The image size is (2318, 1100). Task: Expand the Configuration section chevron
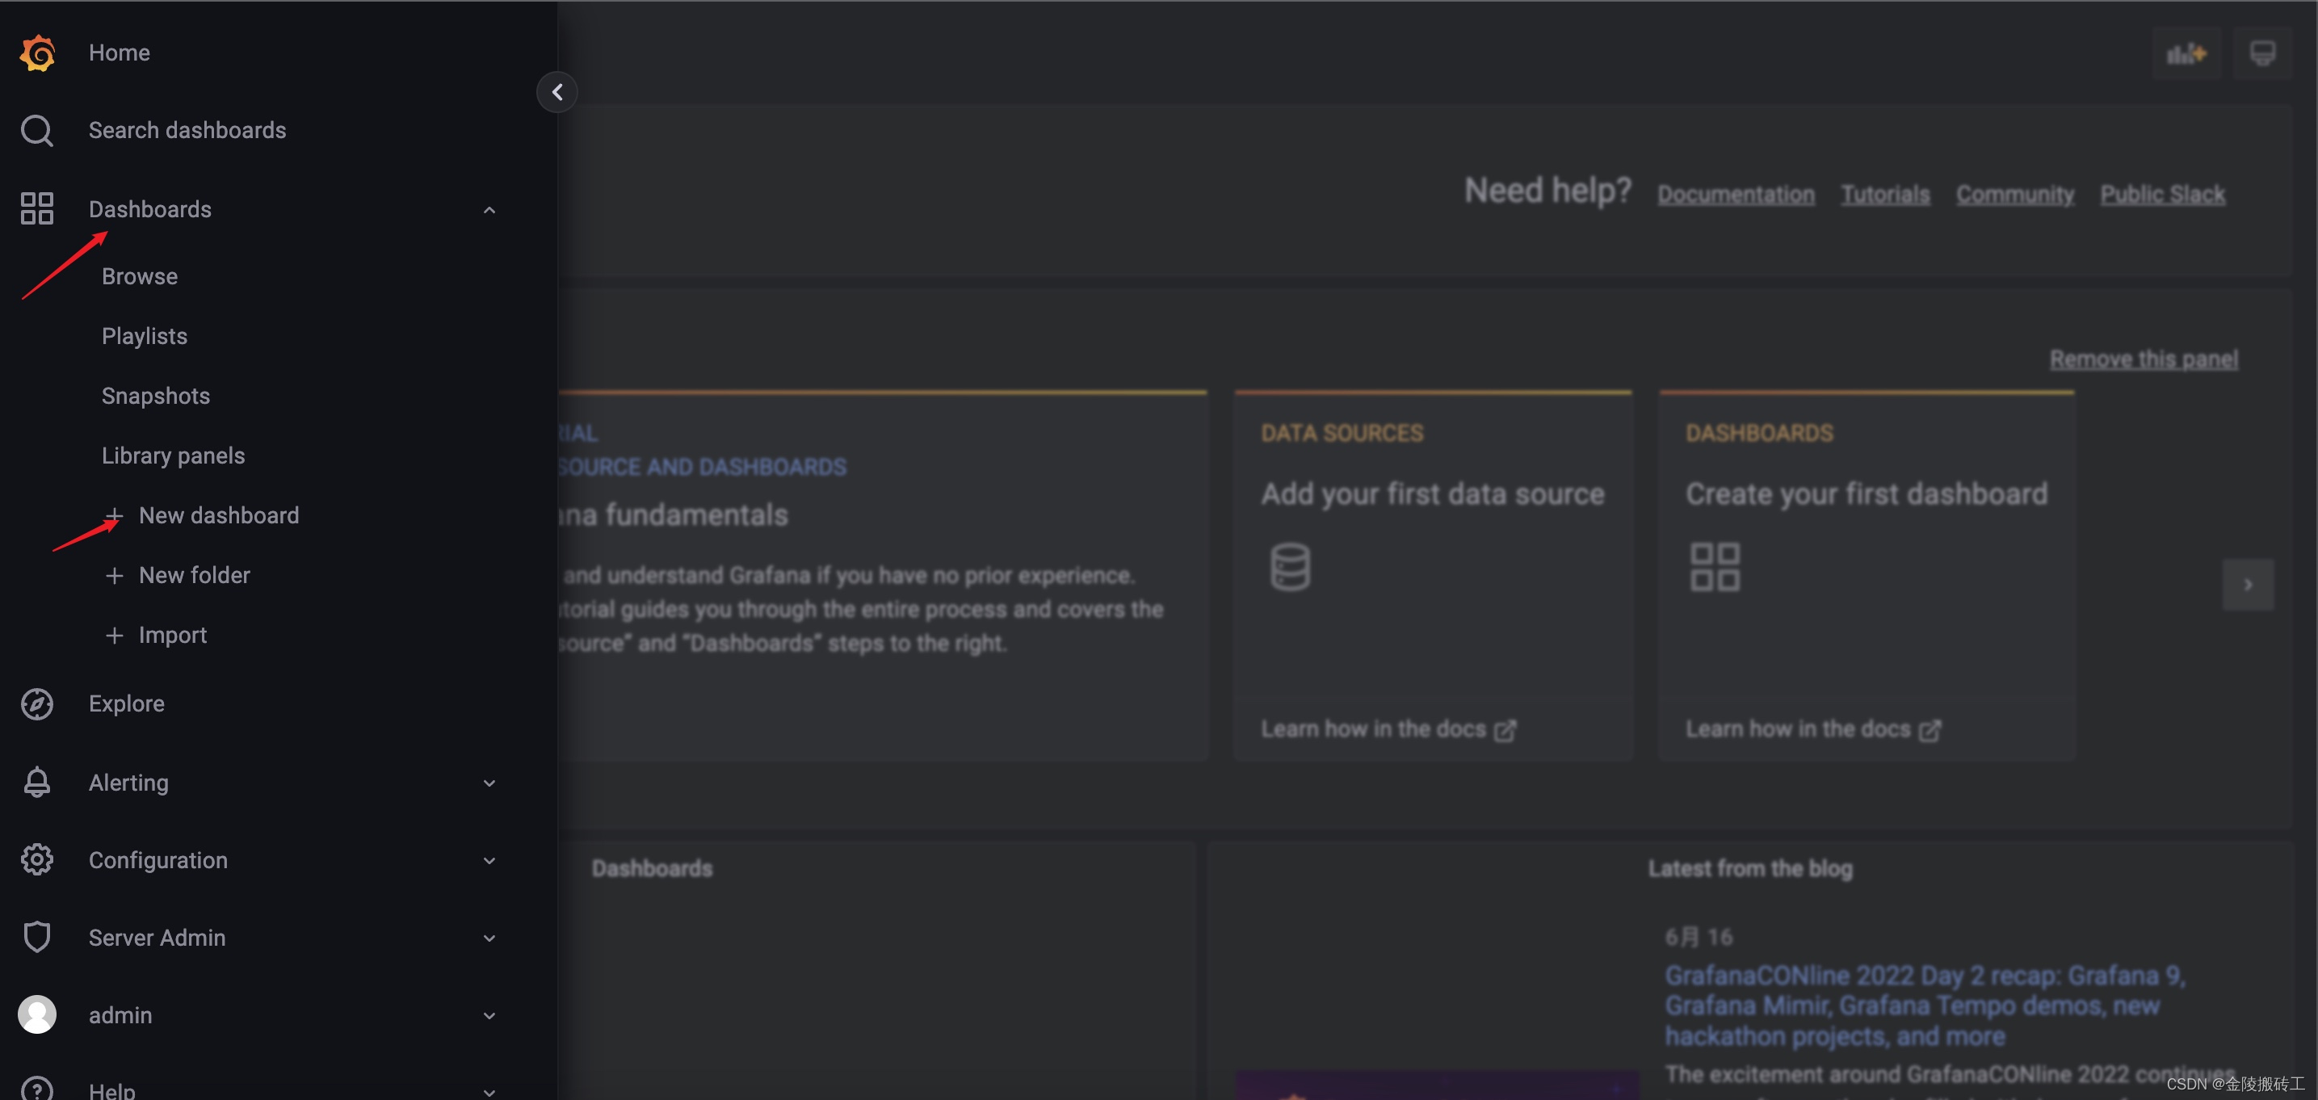coord(489,861)
